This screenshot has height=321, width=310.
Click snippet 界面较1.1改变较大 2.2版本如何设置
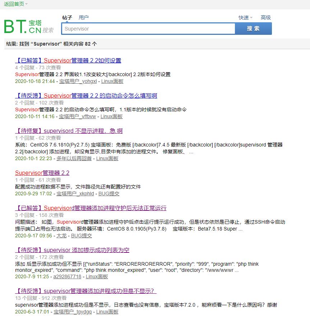click(x=93, y=74)
